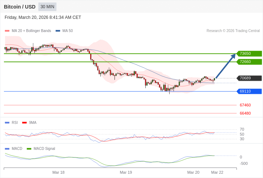Click the 67460 support level label
263x178 pixels.
(245, 105)
